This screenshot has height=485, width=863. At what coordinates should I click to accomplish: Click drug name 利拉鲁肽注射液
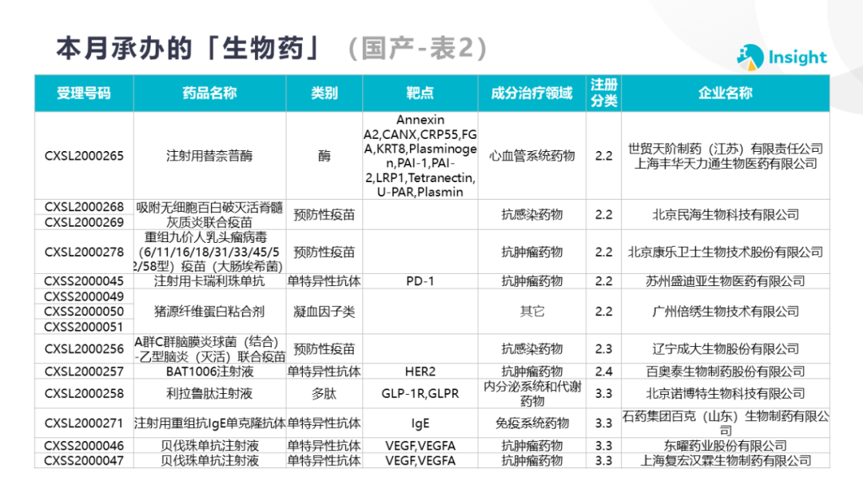[x=209, y=394]
